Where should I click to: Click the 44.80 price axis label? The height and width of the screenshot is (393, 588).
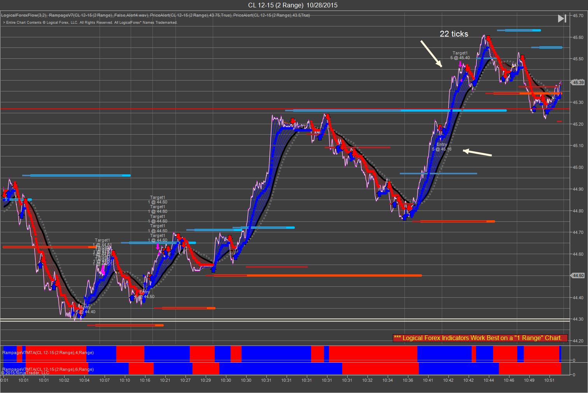(x=578, y=211)
